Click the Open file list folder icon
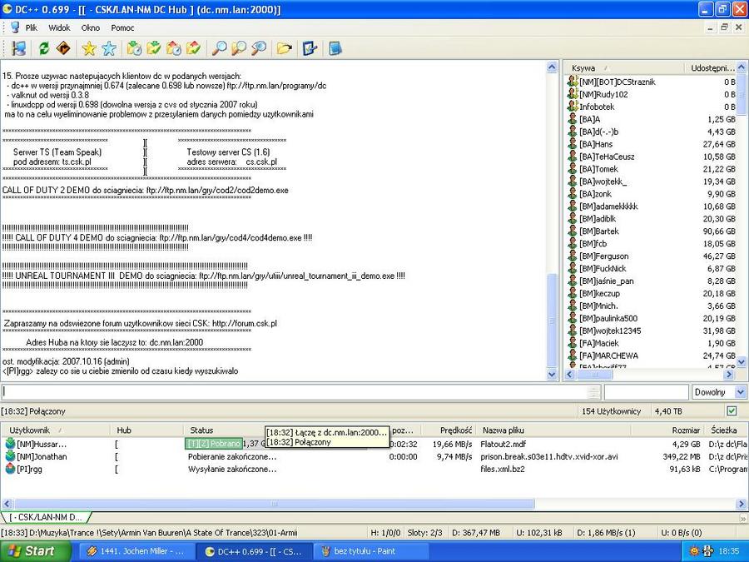The image size is (749, 562). (285, 48)
